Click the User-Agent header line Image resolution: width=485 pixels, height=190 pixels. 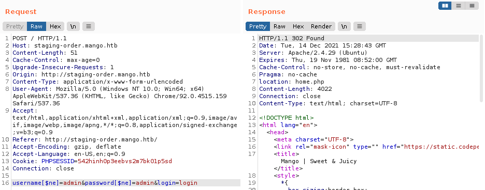click(x=119, y=96)
